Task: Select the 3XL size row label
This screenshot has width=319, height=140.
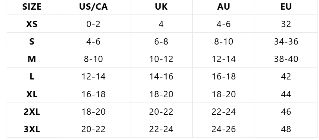Action: click(x=32, y=129)
